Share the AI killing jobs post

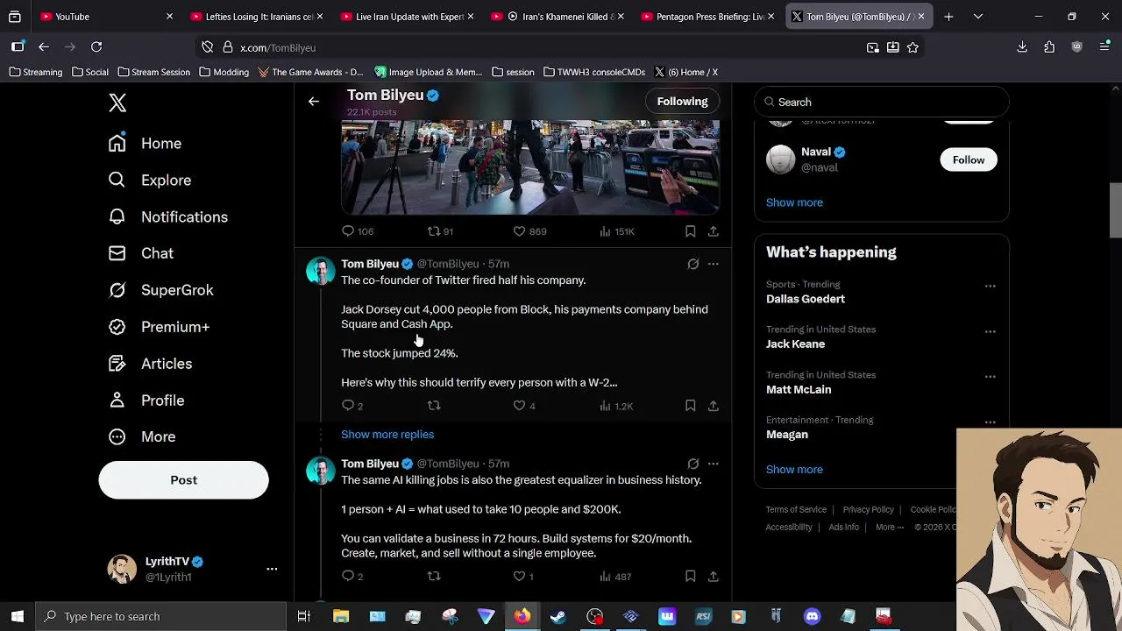(714, 577)
